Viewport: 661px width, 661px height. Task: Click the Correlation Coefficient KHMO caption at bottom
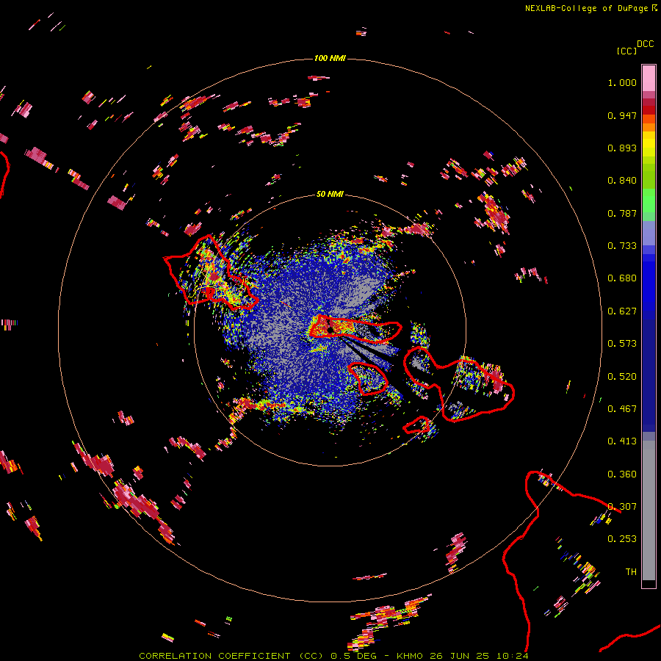pos(333,656)
